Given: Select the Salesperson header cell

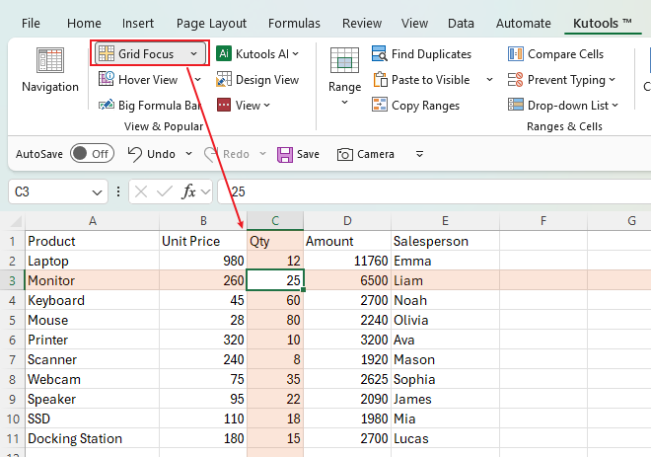Looking at the screenshot, I should click(x=445, y=241).
